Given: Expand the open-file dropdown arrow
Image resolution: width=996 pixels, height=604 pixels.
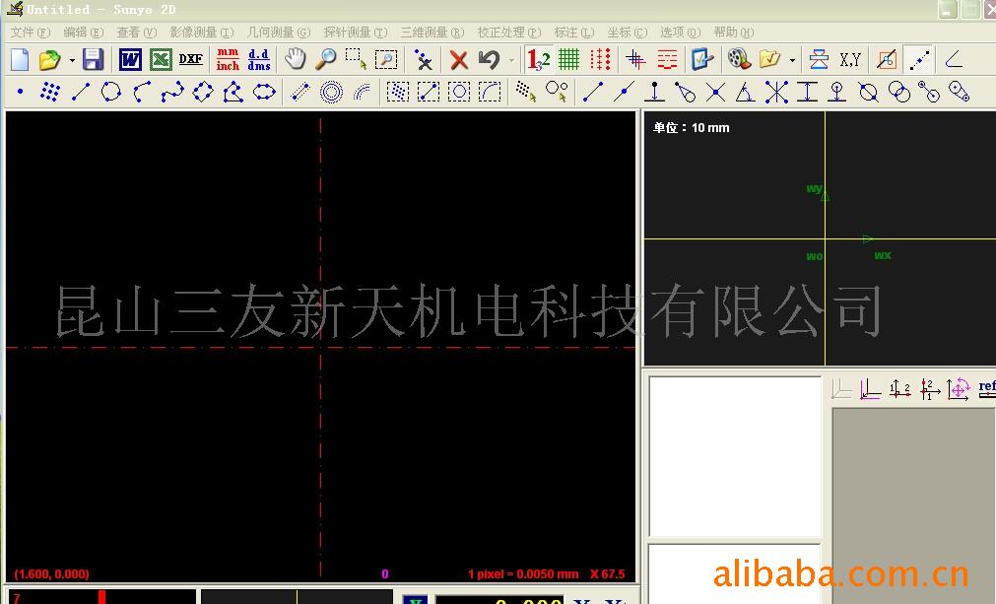Looking at the screenshot, I should point(72,61).
